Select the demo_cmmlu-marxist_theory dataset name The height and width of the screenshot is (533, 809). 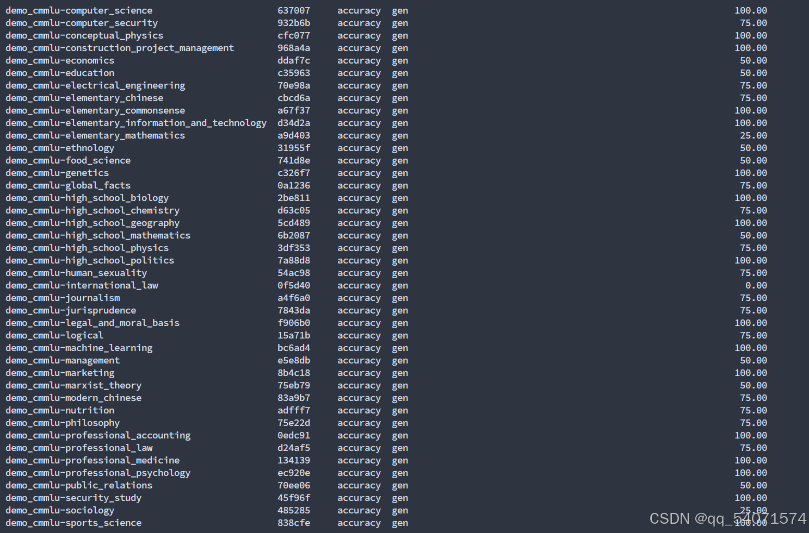point(73,385)
